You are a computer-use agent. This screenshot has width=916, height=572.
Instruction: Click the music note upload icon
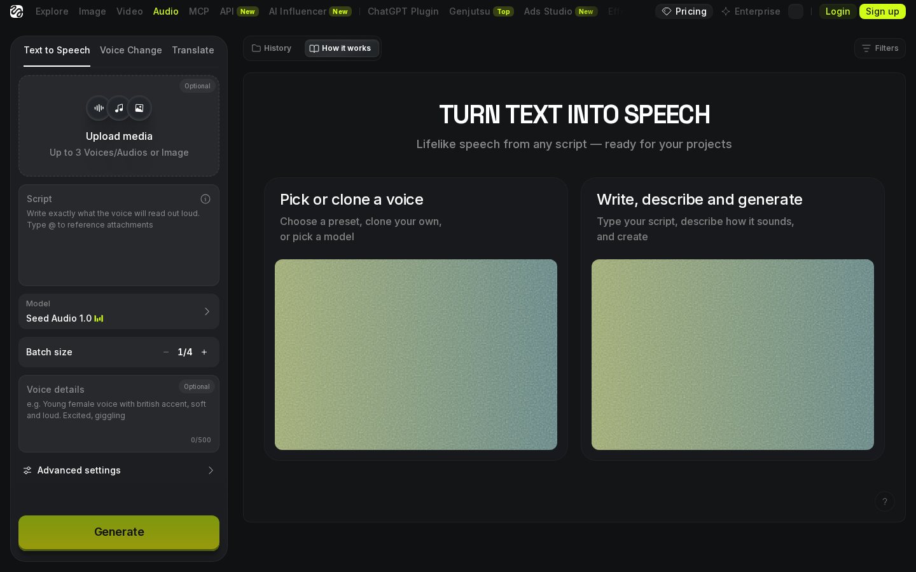click(x=119, y=108)
